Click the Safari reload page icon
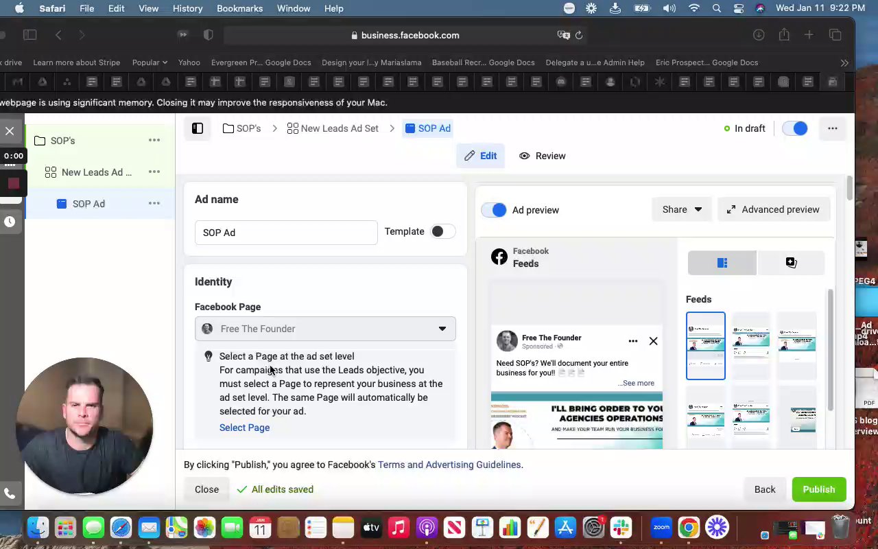The width and height of the screenshot is (878, 549). point(579,35)
